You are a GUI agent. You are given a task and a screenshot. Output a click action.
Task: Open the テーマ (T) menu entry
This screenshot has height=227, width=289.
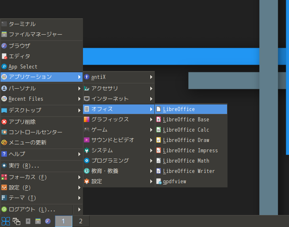pyautogui.click(x=41, y=198)
